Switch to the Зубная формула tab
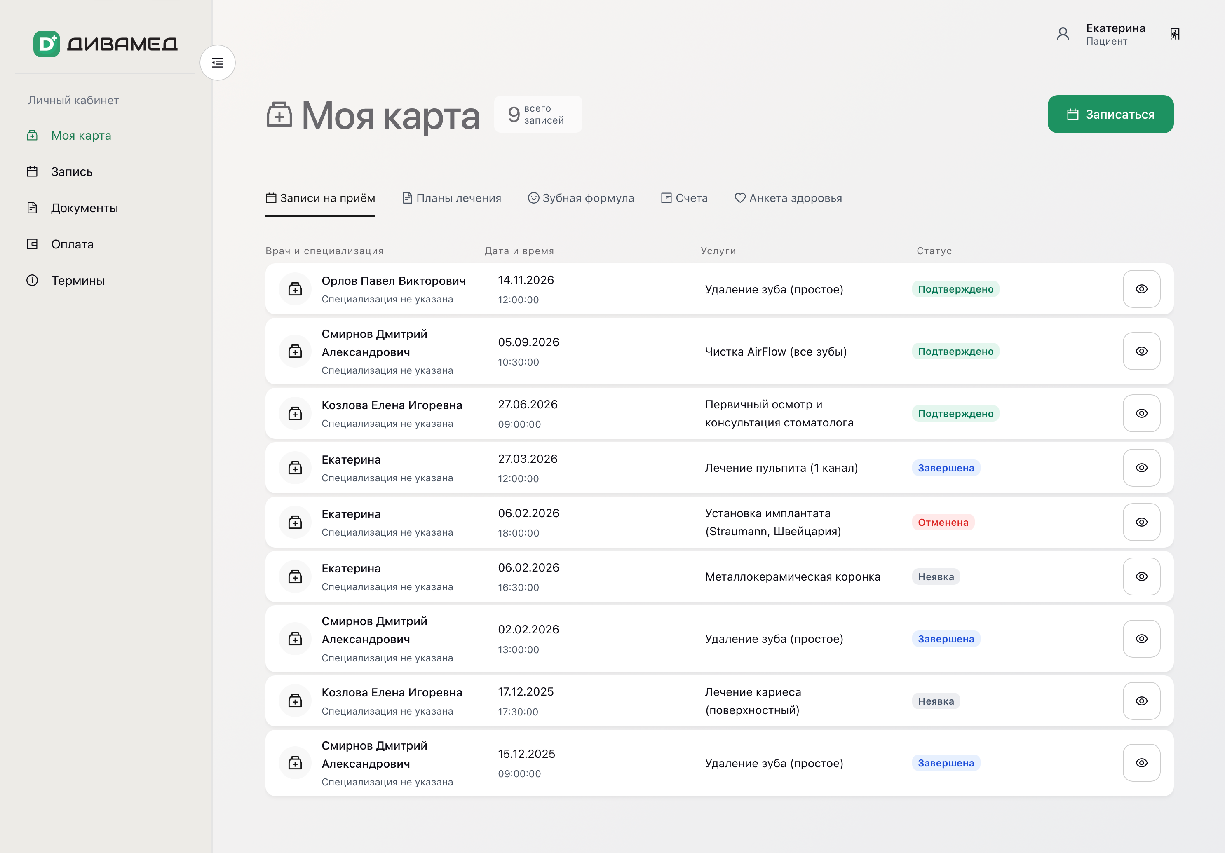Screen dimensions: 1225x853 (x=581, y=199)
